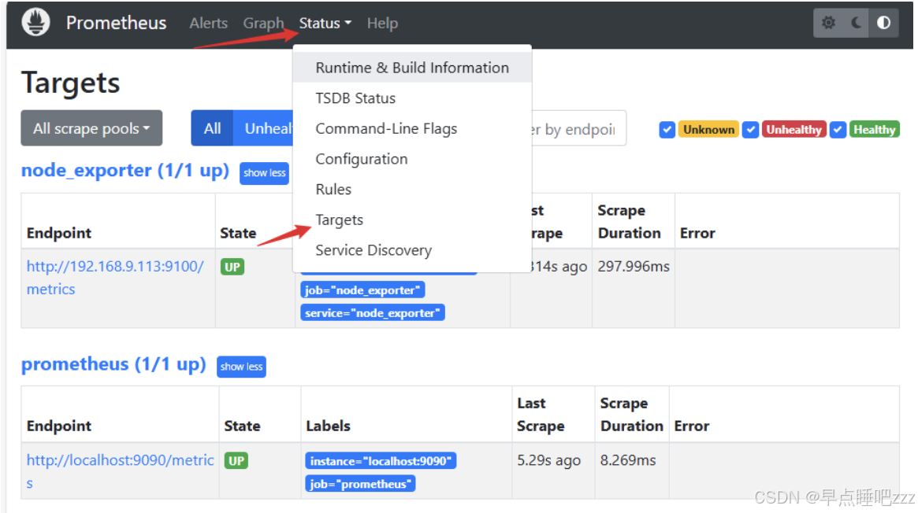The height and width of the screenshot is (513, 918).
Task: Uncheck the Unhealthy state filter checkbox
Action: (751, 130)
